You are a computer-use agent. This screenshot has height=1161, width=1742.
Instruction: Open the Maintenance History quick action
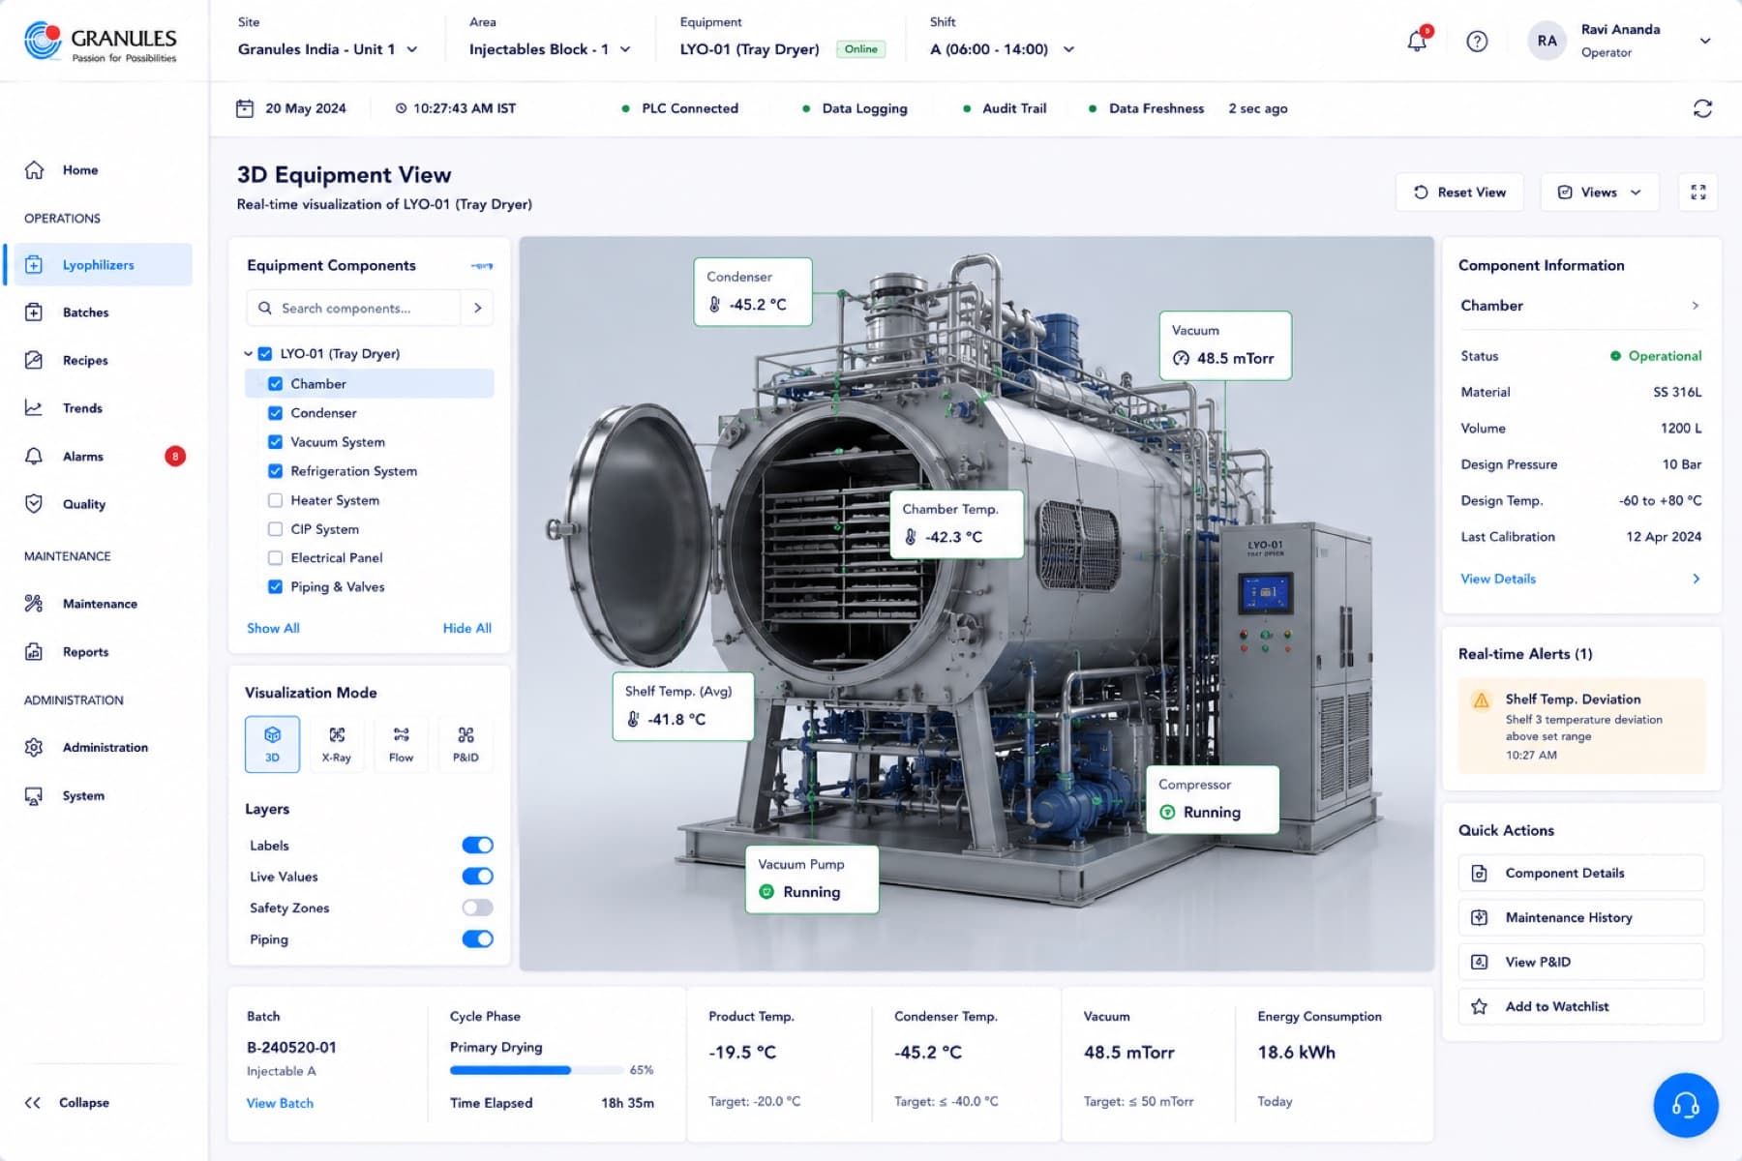coord(1580,917)
